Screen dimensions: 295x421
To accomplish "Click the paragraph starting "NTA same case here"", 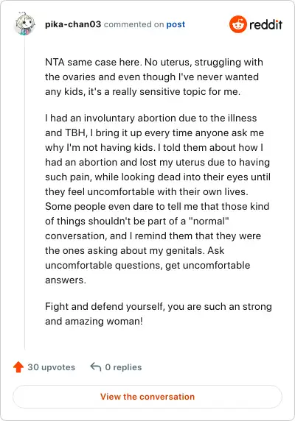I will [154, 77].
